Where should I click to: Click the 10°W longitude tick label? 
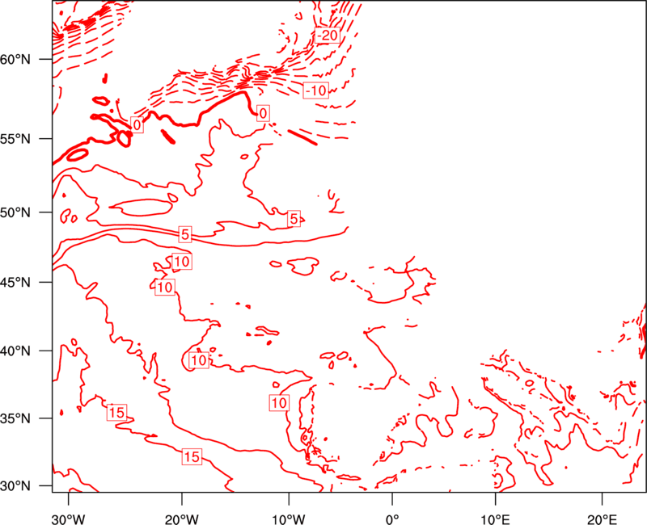(x=289, y=519)
